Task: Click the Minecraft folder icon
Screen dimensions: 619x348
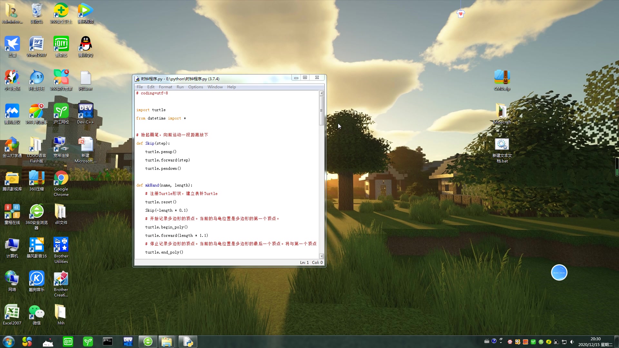Action: (x=502, y=111)
